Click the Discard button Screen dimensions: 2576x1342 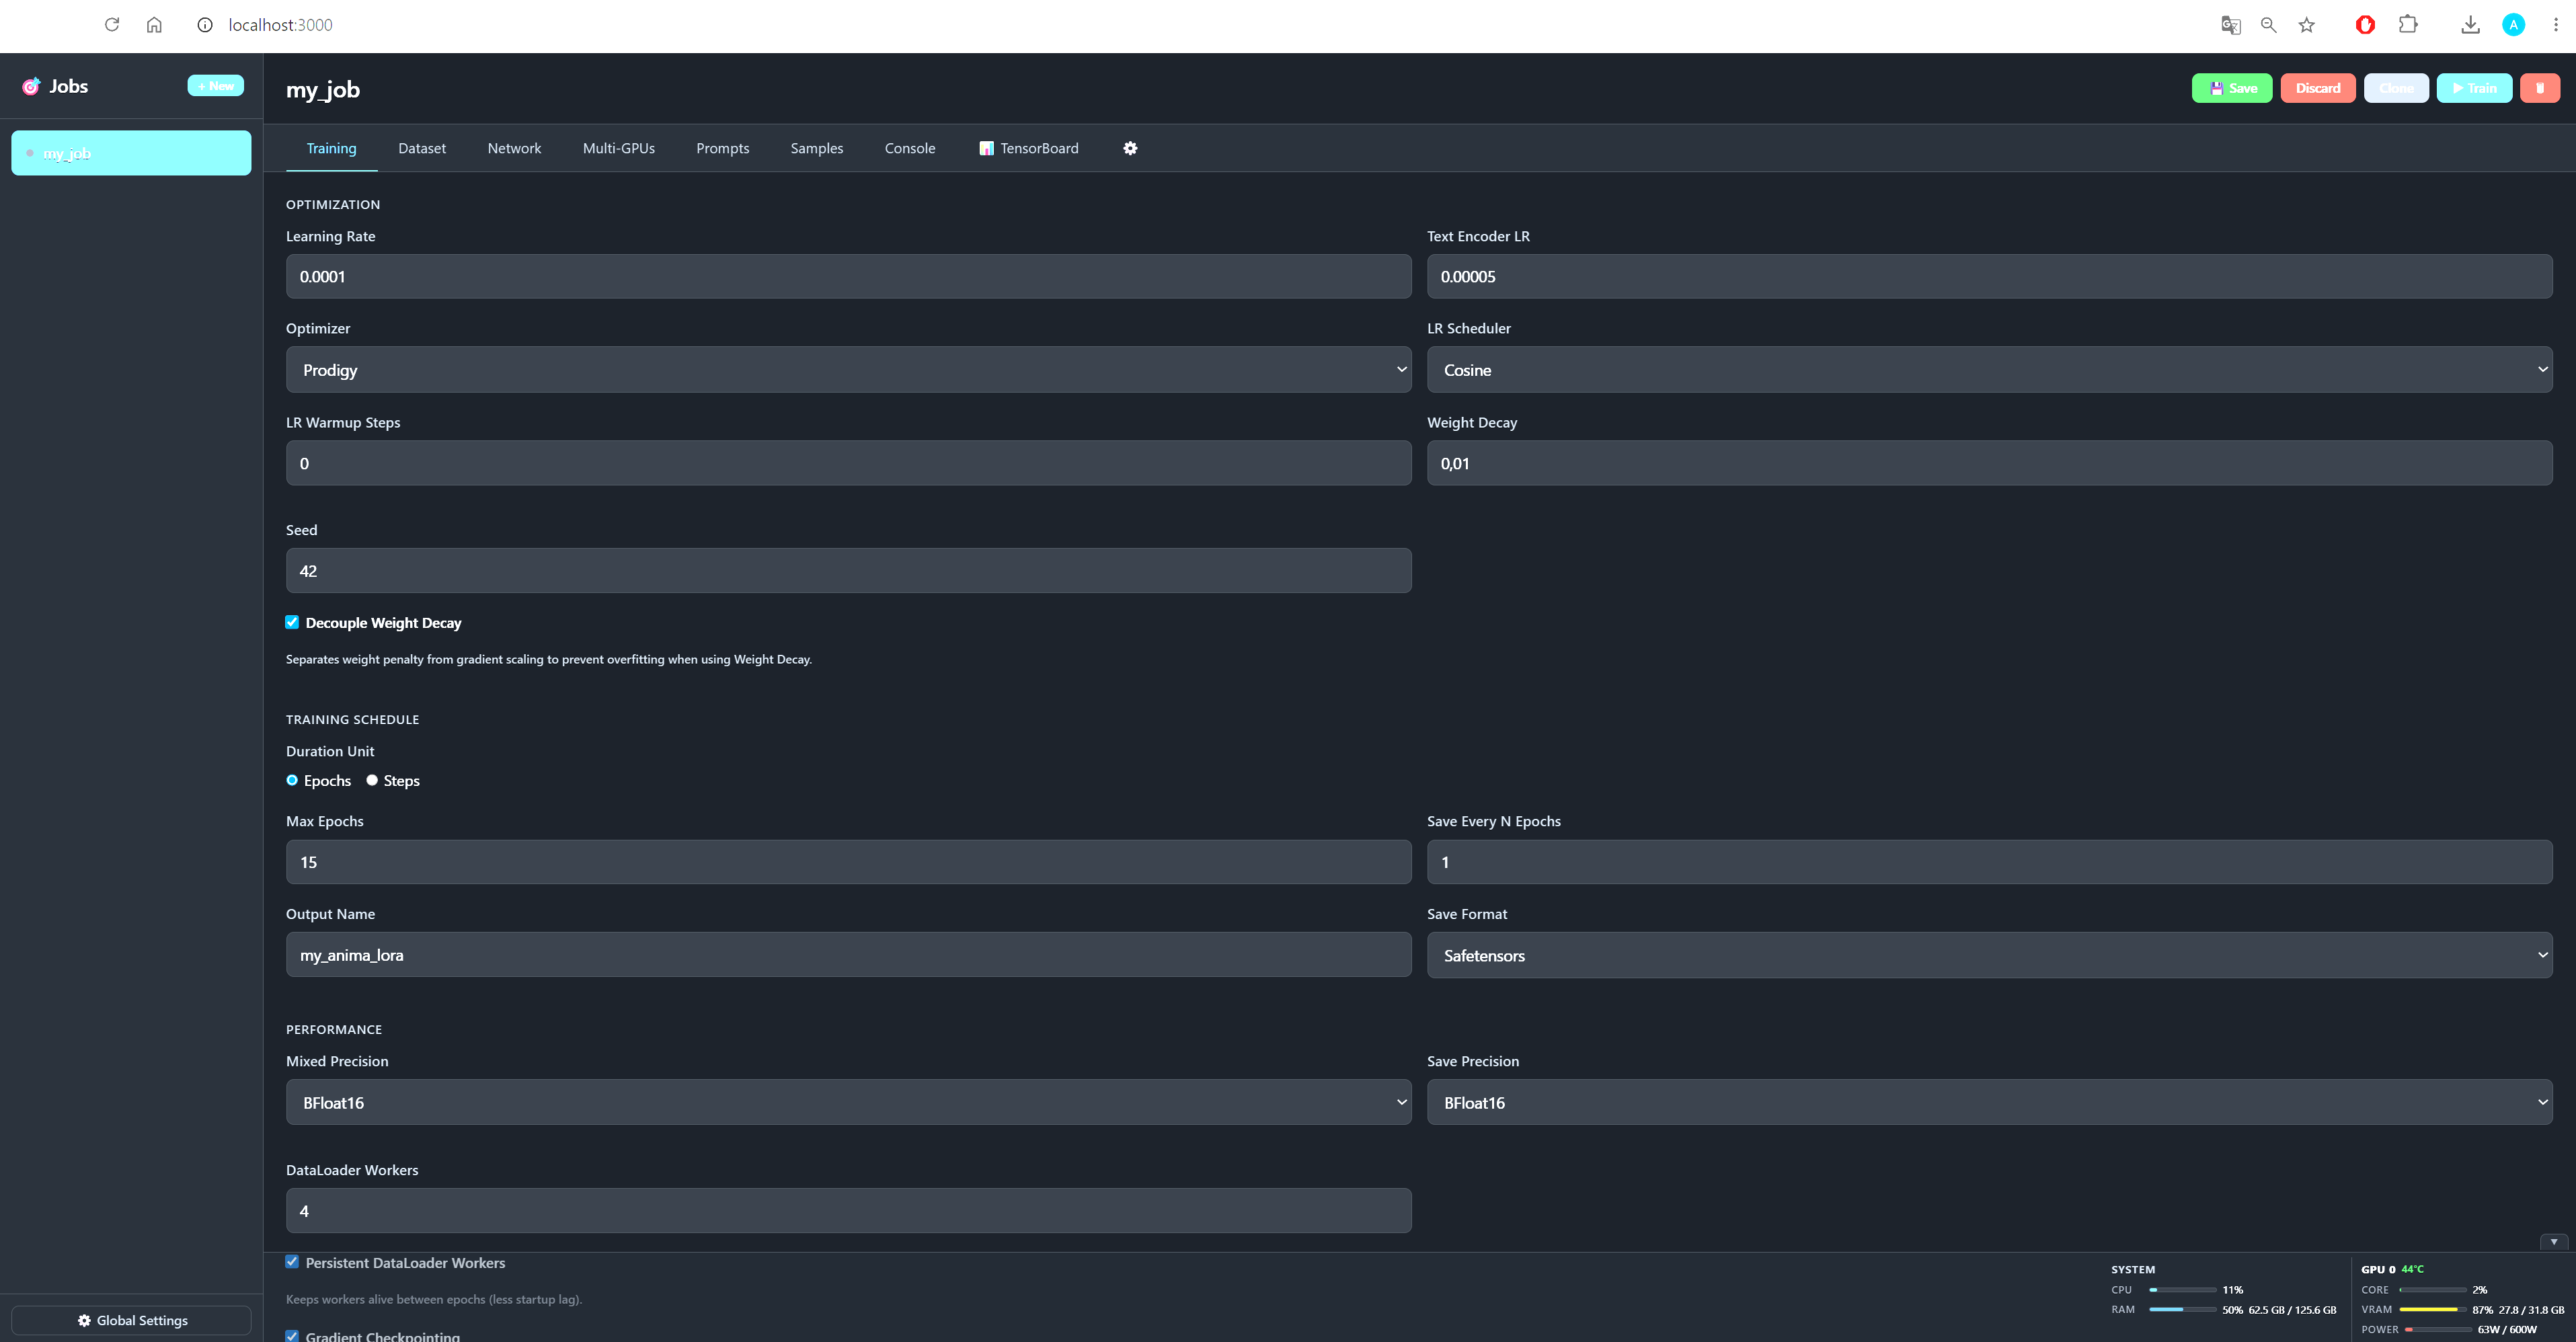pyautogui.click(x=2318, y=88)
